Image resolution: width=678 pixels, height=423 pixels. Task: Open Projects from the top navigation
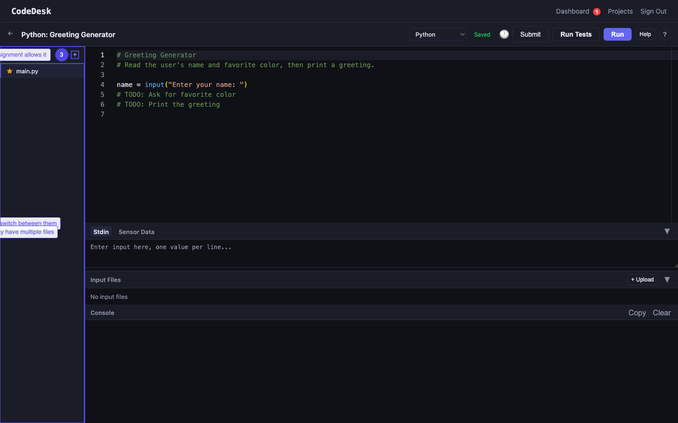pos(620,11)
